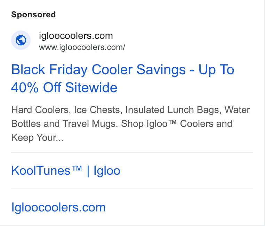Click "Up To" in the ad headline

pyautogui.click(x=216, y=70)
